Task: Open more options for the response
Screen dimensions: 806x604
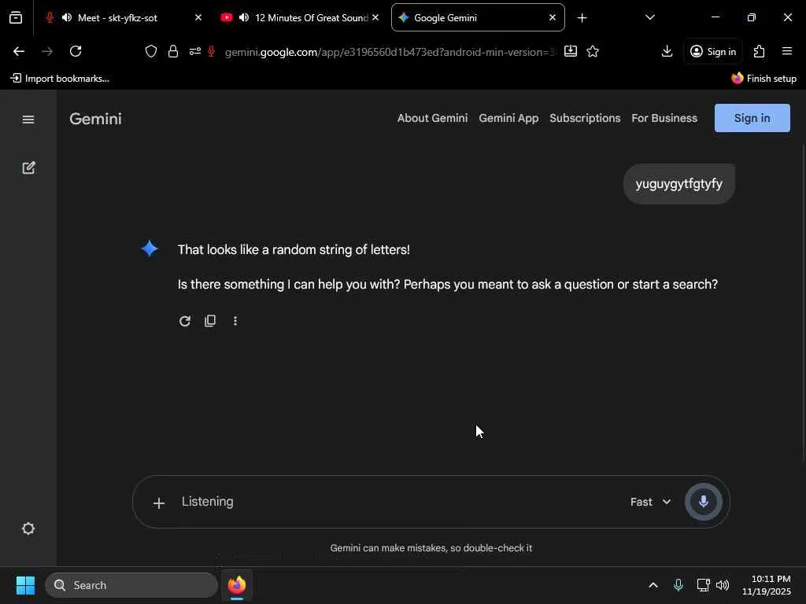Action: (235, 321)
